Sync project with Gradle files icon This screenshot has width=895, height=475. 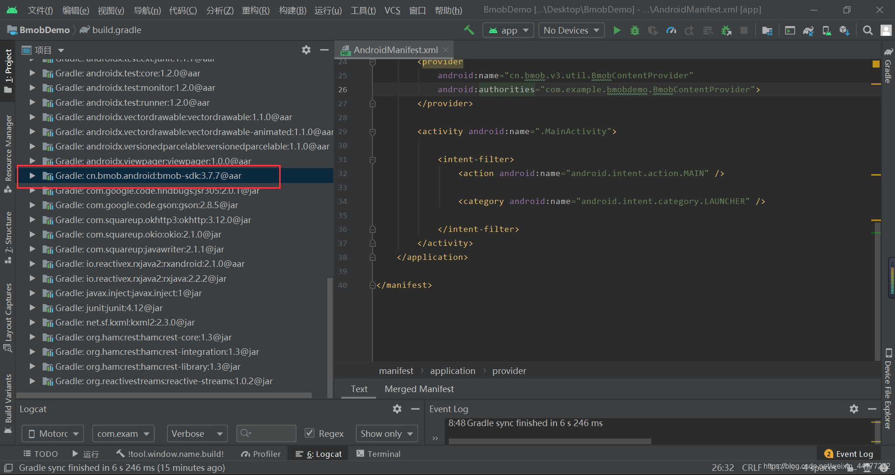(808, 30)
